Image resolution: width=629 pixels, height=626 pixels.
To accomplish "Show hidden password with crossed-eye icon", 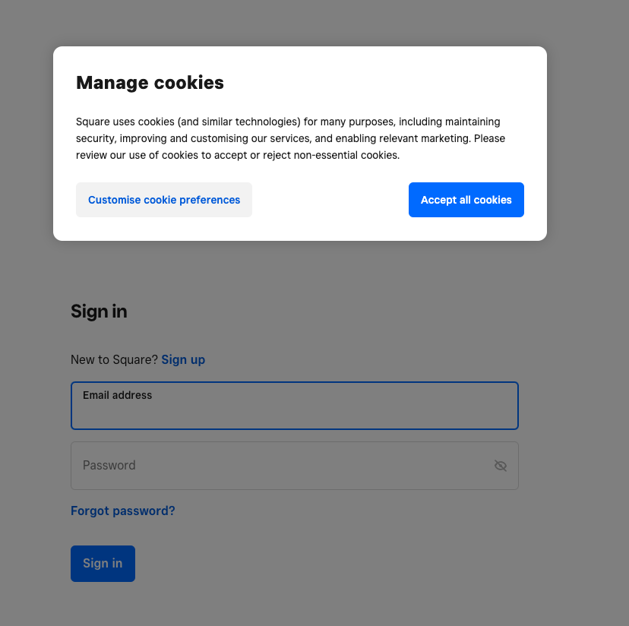I will coord(500,466).
